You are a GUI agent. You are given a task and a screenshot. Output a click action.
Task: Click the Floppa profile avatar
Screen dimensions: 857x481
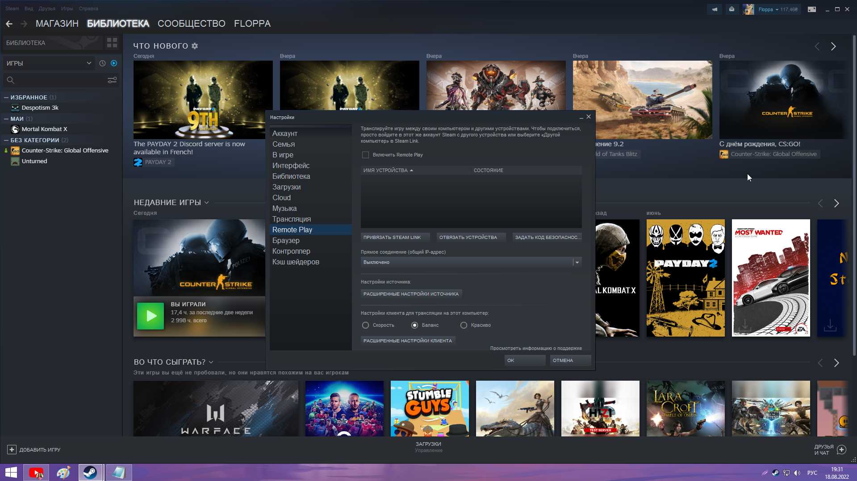(748, 9)
